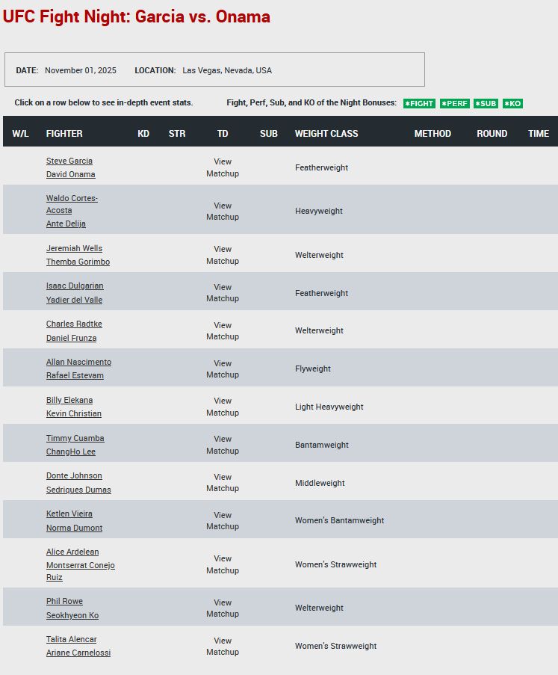This screenshot has height=675, width=558.
Task: Click Isaac Dulgarian name link
Action: tap(75, 286)
